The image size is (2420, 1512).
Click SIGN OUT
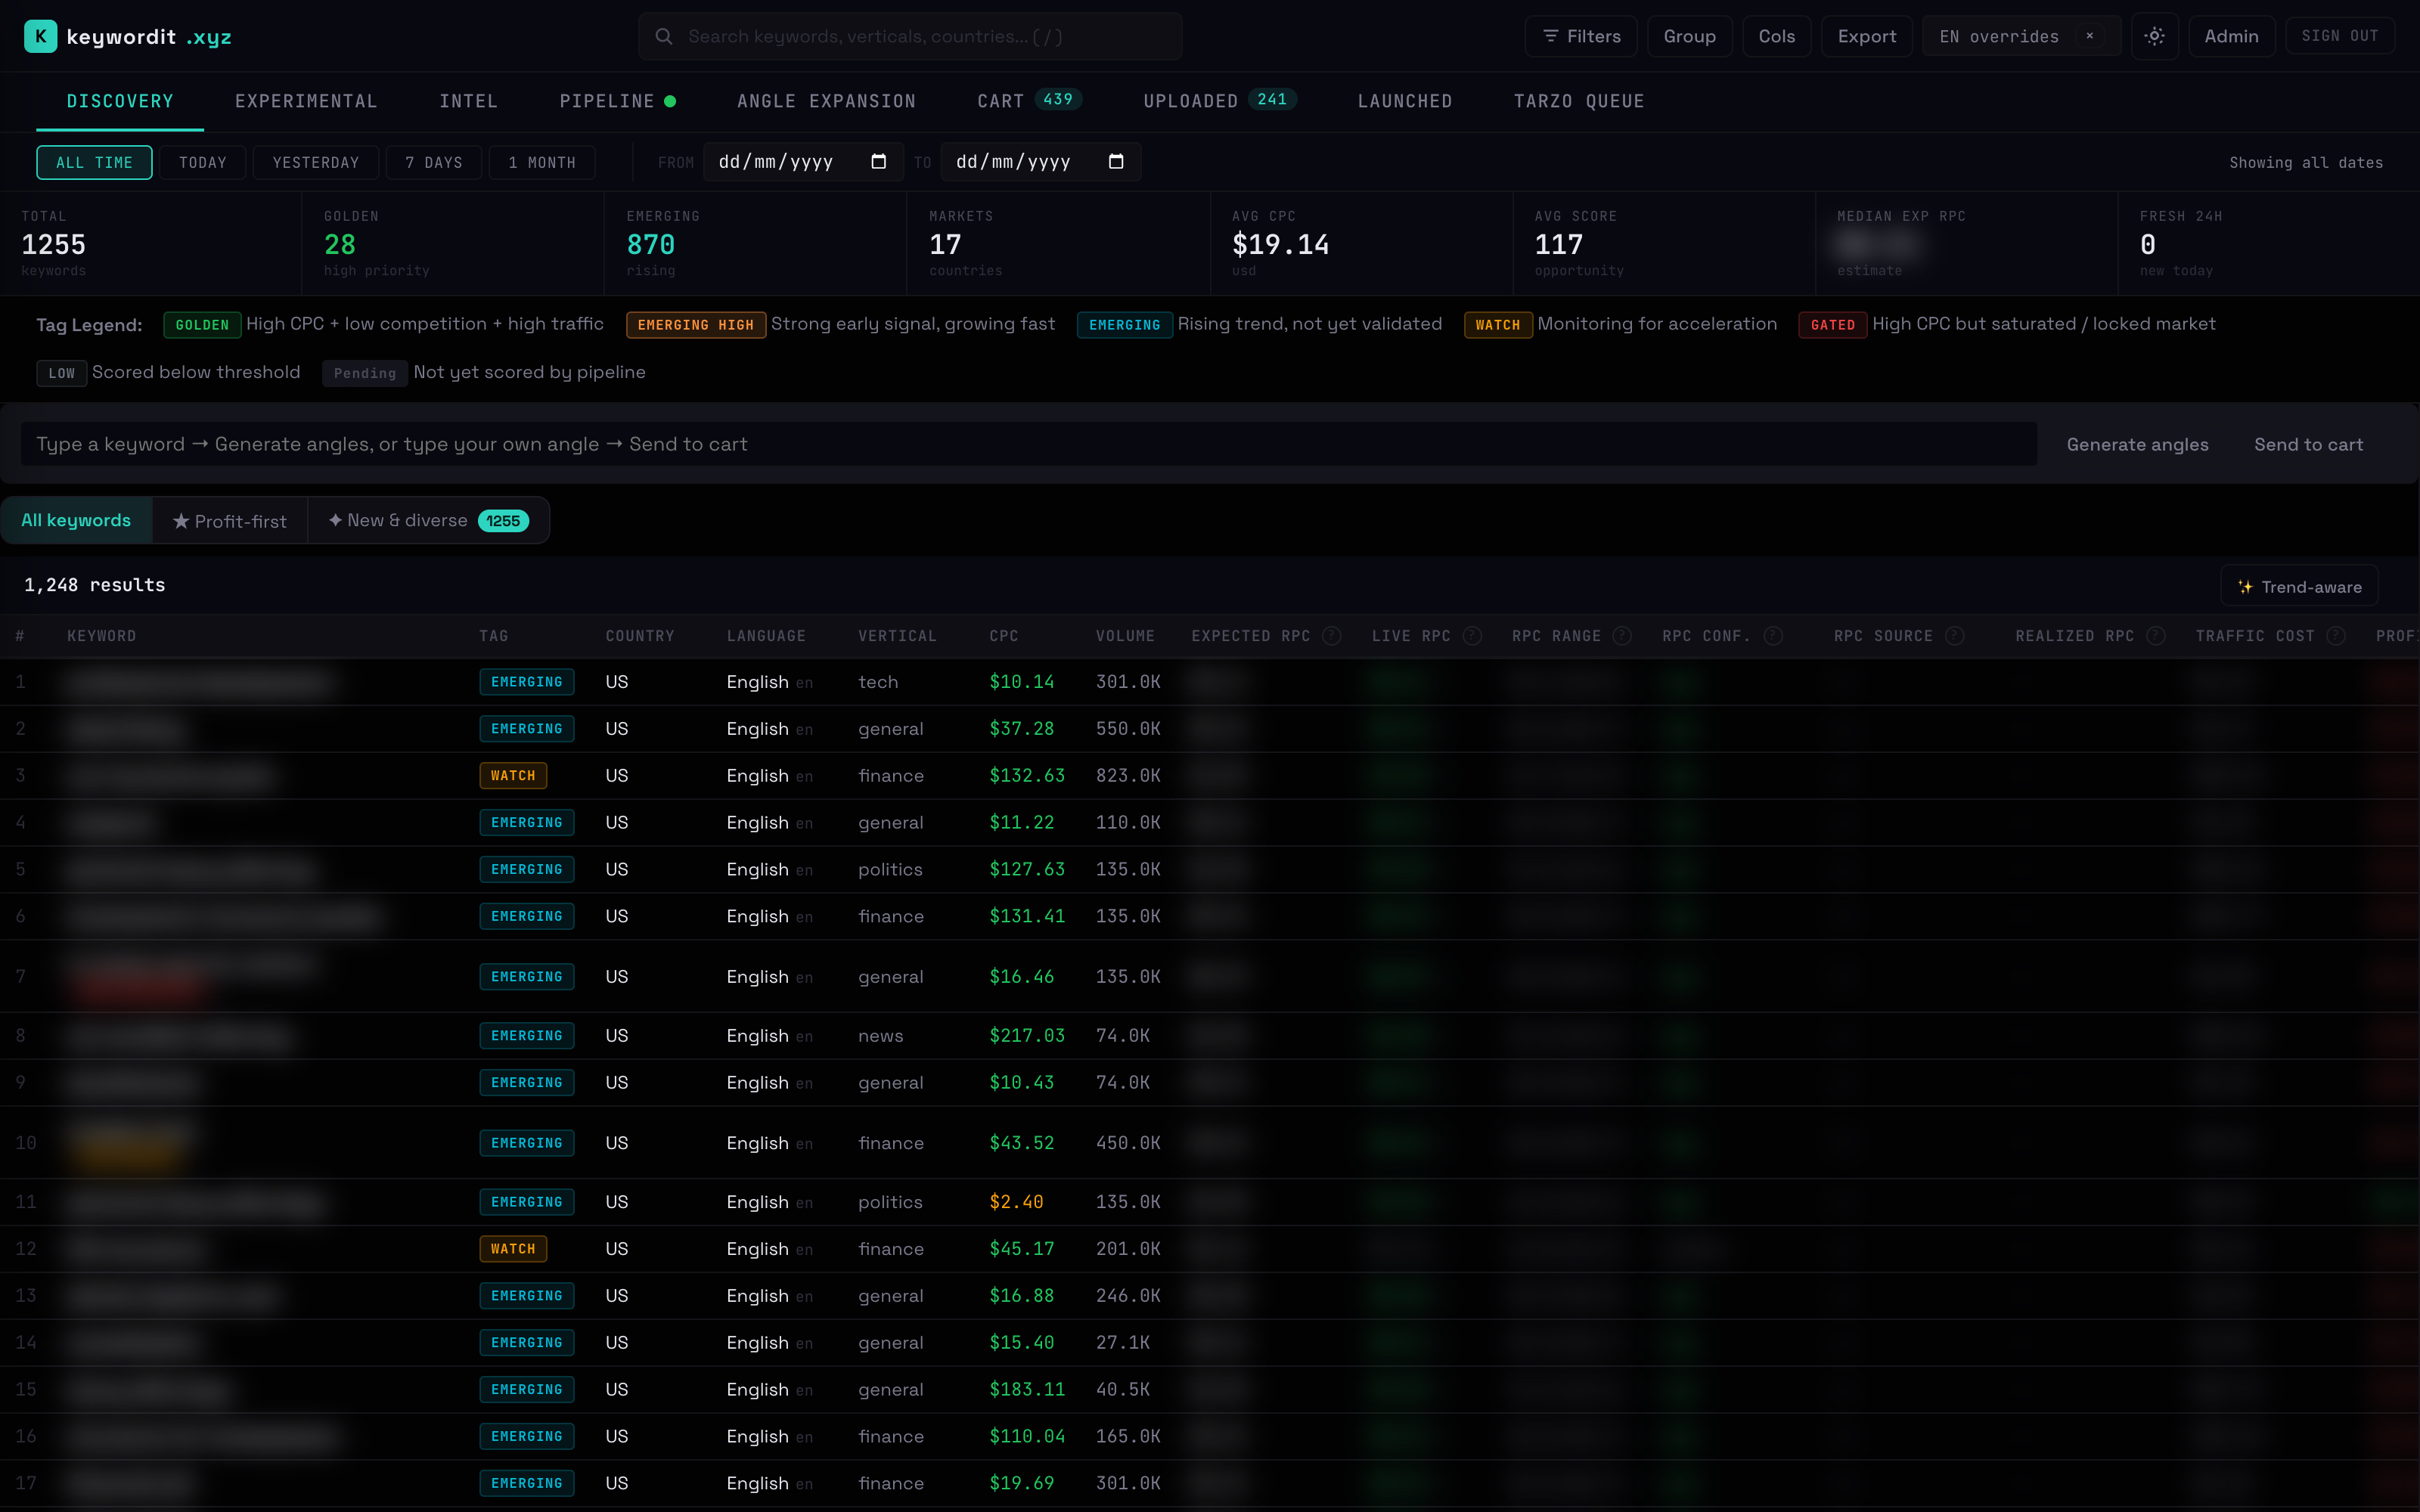[x=2339, y=36]
